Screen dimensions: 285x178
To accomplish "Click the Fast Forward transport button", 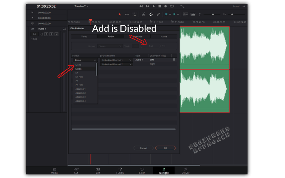I will 147,6.
